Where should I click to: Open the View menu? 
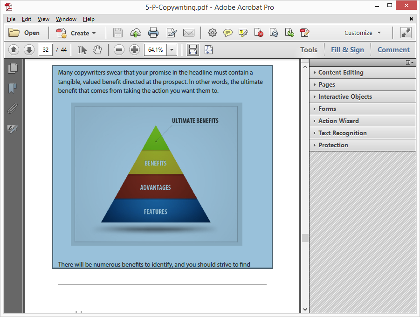click(x=43, y=19)
